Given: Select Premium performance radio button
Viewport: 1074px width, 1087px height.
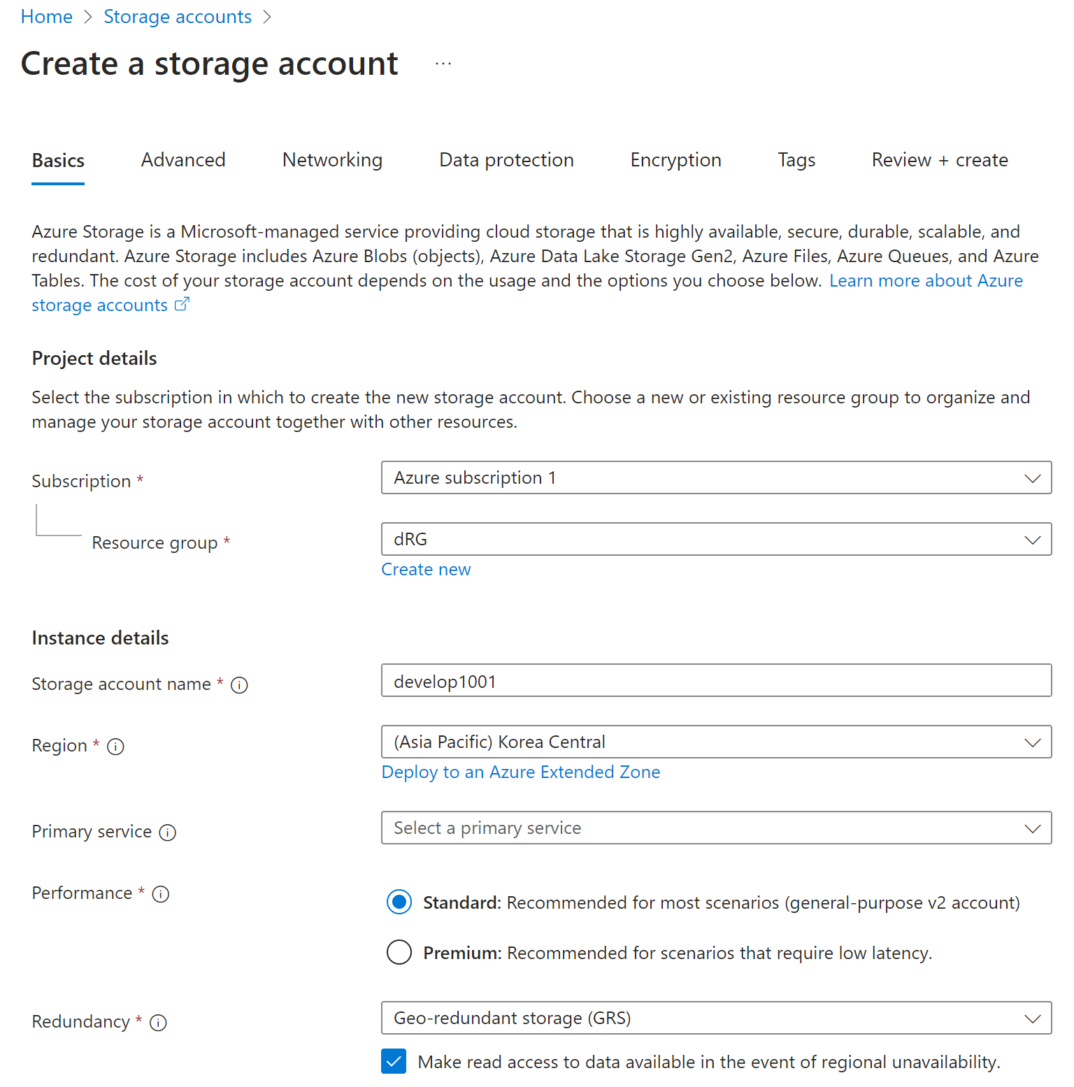Looking at the screenshot, I should click(x=399, y=952).
